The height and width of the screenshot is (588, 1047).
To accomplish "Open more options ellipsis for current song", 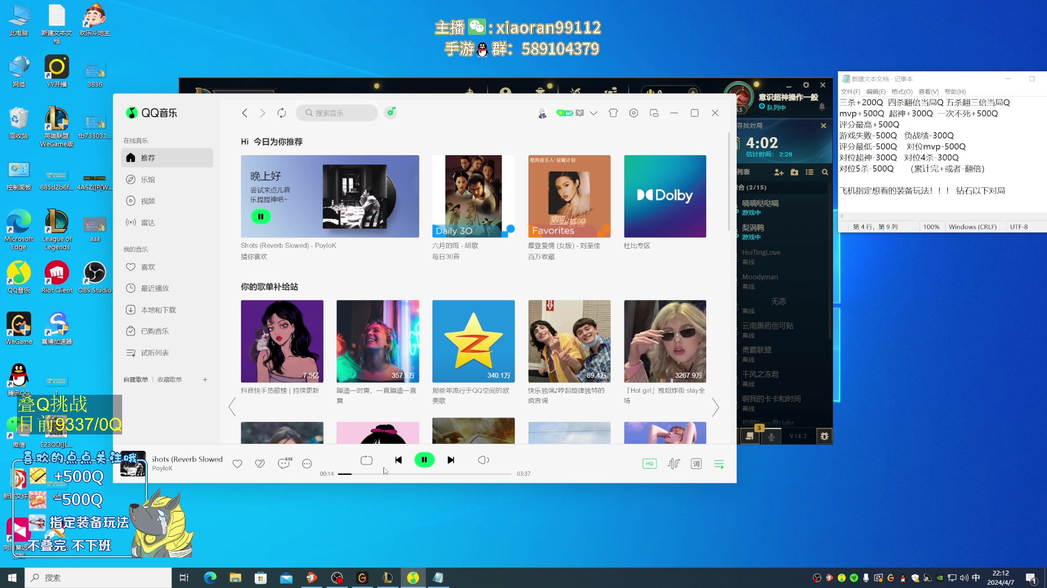I will 307,463.
